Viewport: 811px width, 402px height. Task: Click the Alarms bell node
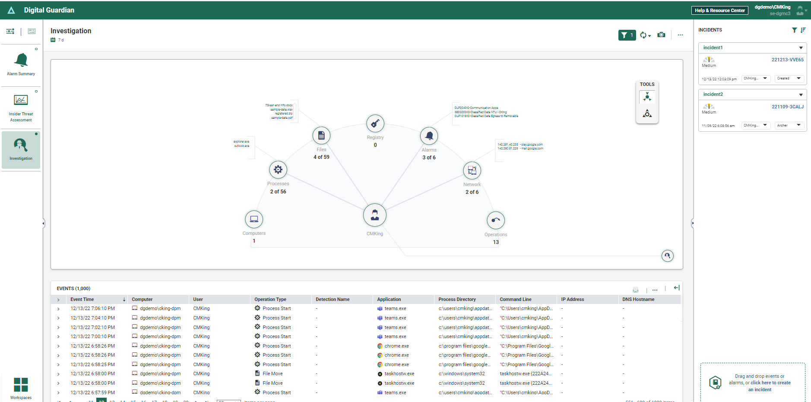pyautogui.click(x=429, y=136)
